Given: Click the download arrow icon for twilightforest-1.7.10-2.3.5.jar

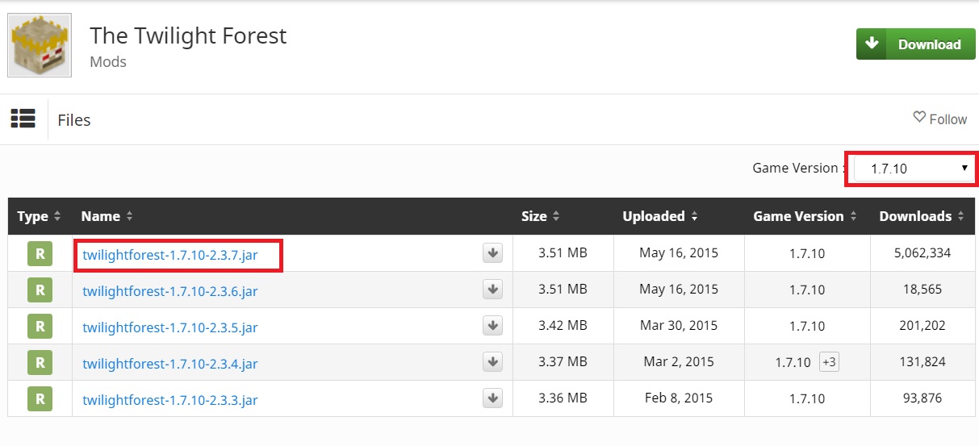Looking at the screenshot, I should point(493,326).
